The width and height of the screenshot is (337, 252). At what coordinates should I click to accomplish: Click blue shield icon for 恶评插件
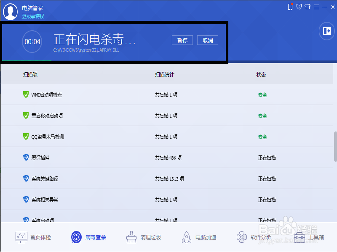26,157
